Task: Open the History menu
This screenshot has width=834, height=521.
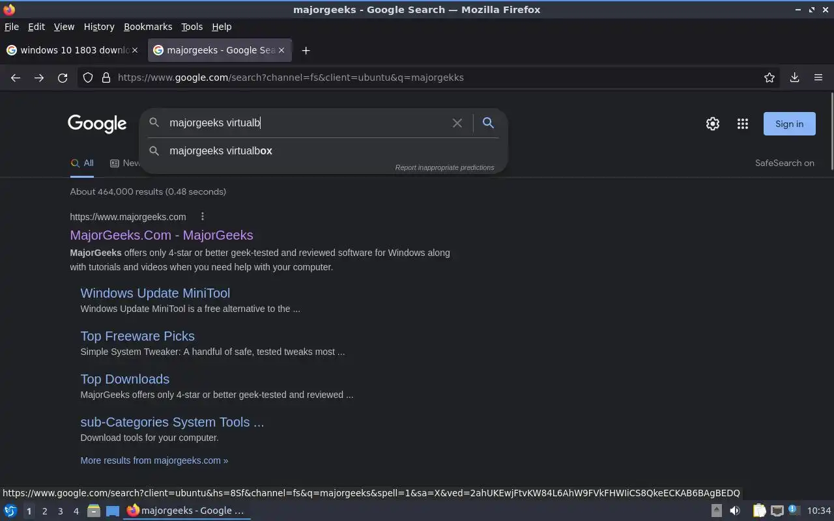Action: [x=99, y=27]
